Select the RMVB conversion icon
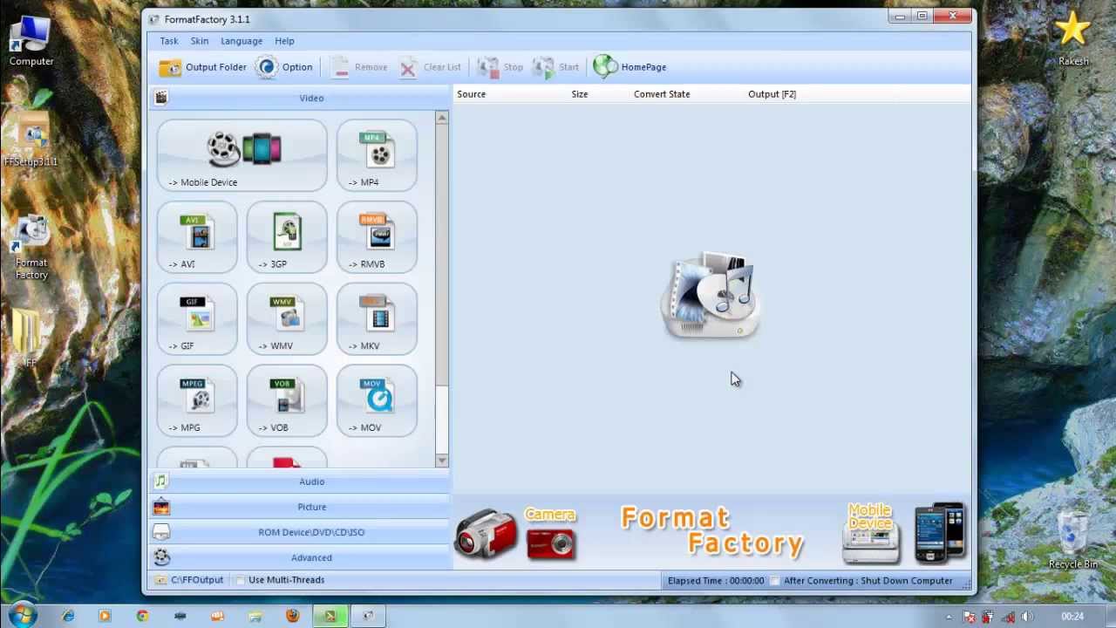The width and height of the screenshot is (1116, 628). click(x=377, y=237)
